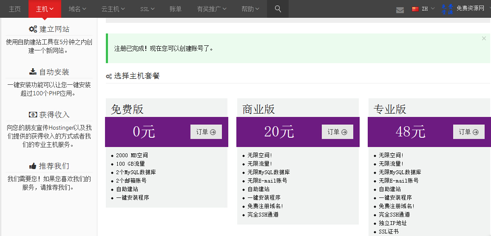The height and width of the screenshot is (236, 491).
Task: Click the 获得收入 money icon
Action: (x=33, y=114)
